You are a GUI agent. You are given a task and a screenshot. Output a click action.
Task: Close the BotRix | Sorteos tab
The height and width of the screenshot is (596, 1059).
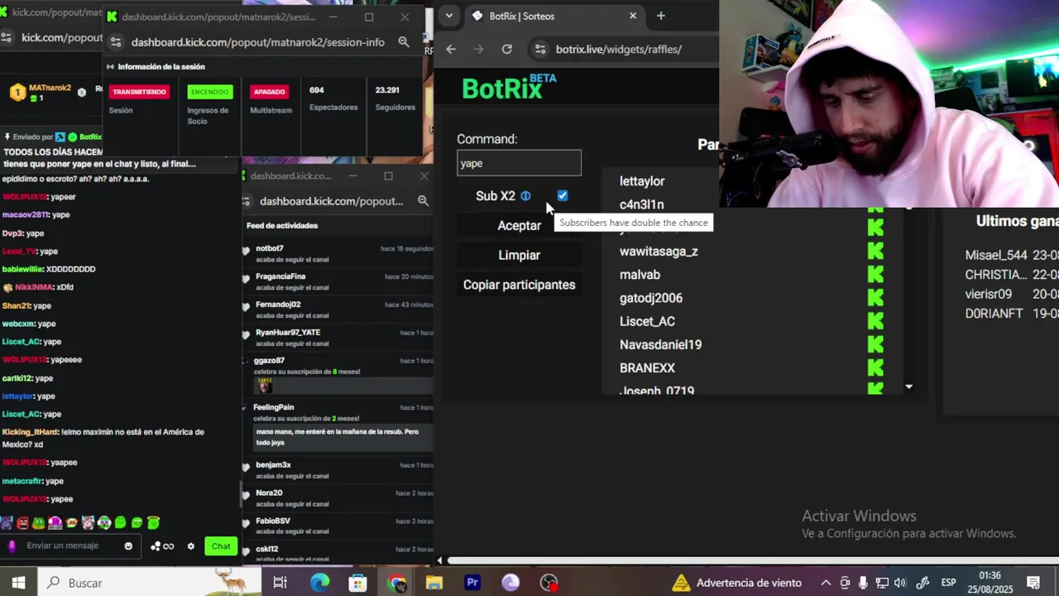coord(633,16)
